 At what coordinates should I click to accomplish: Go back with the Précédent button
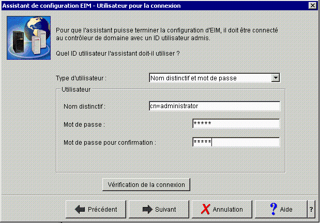[x=96, y=209]
